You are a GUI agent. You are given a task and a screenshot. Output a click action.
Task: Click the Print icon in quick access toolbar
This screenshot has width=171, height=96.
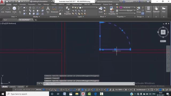coord(19,2)
